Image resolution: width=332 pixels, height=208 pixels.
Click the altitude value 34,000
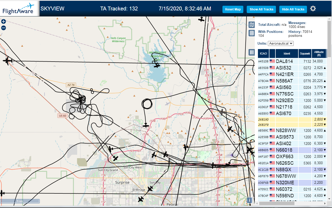(x=318, y=61)
